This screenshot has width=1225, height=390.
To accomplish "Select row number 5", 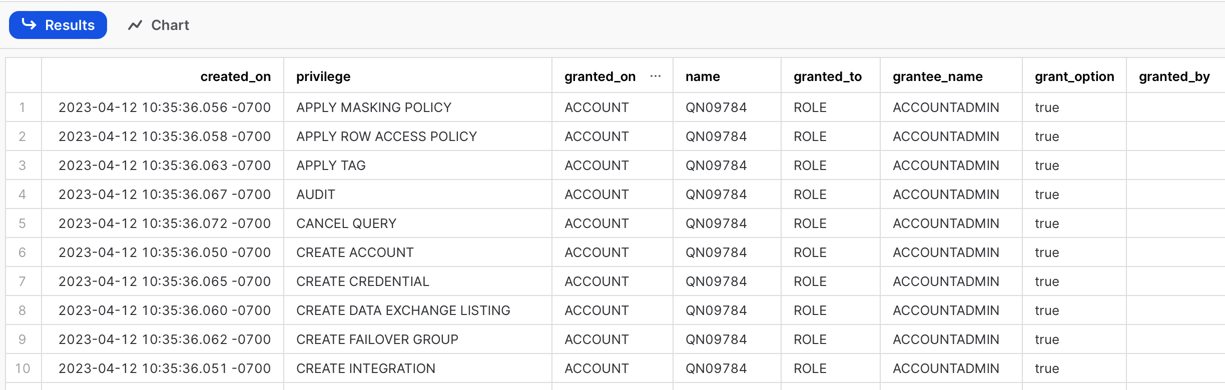I will point(23,223).
